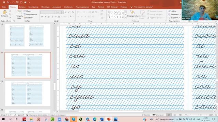Click the decrease indent icon
218x122 pixels.
(89, 12)
